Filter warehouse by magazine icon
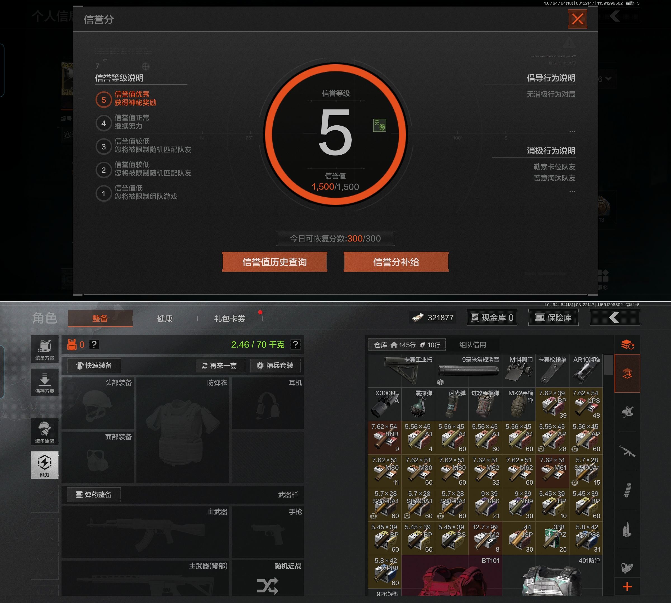This screenshot has height=603, width=671. click(x=627, y=490)
